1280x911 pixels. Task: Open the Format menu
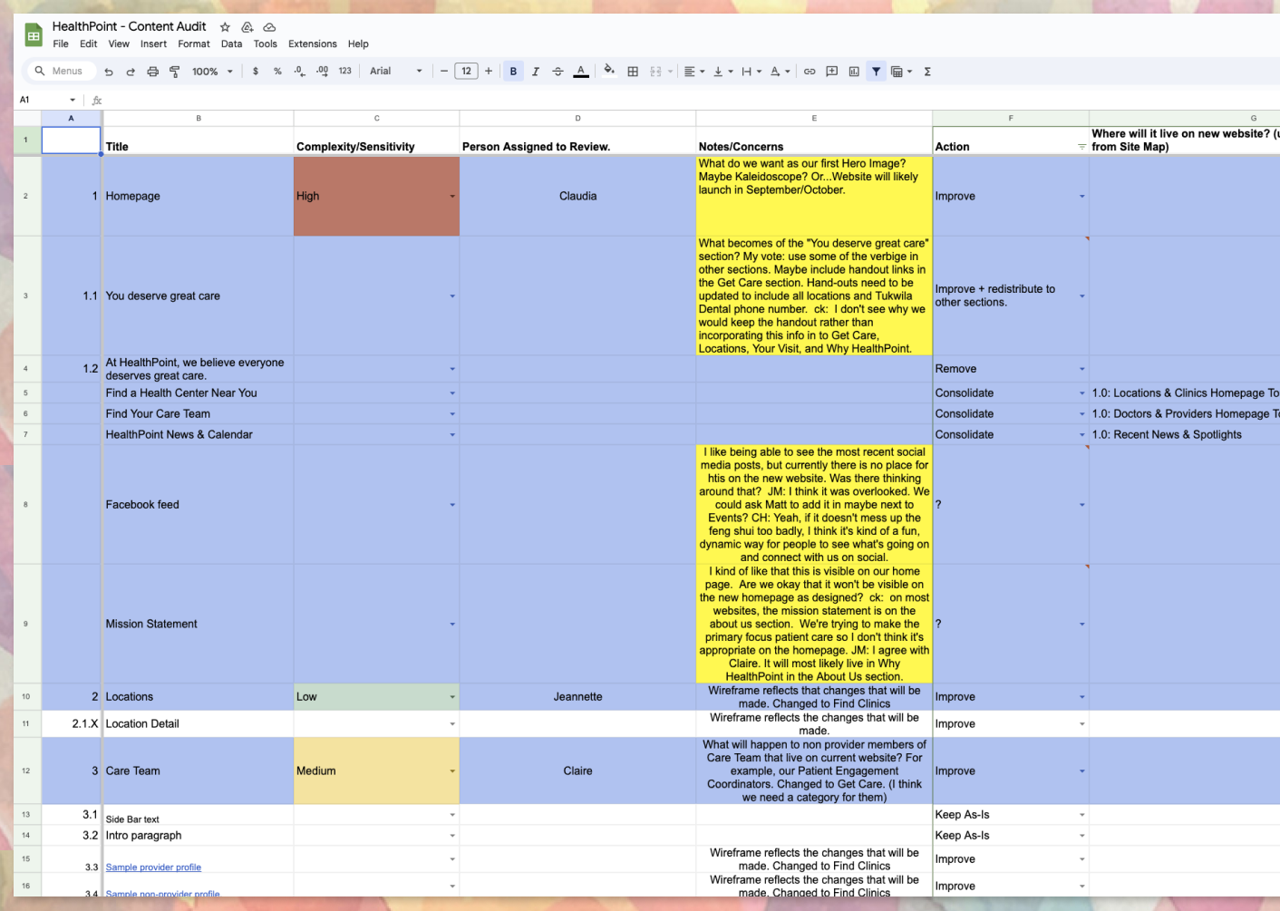(194, 44)
